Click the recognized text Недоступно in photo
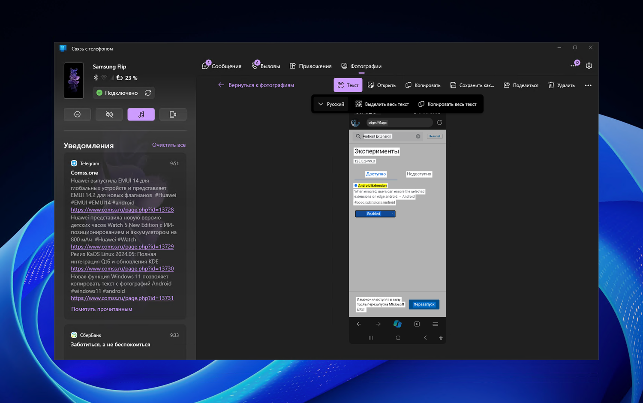 point(419,174)
